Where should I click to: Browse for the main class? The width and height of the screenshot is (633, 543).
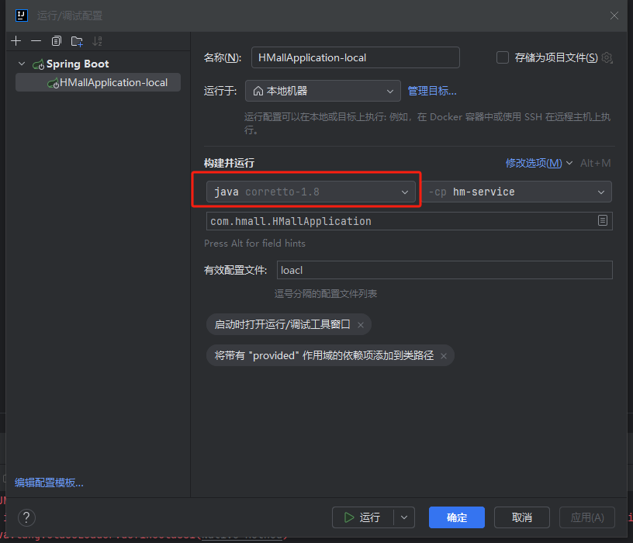(x=603, y=221)
